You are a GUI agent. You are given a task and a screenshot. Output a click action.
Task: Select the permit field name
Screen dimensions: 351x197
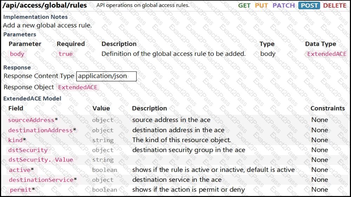point(21,190)
